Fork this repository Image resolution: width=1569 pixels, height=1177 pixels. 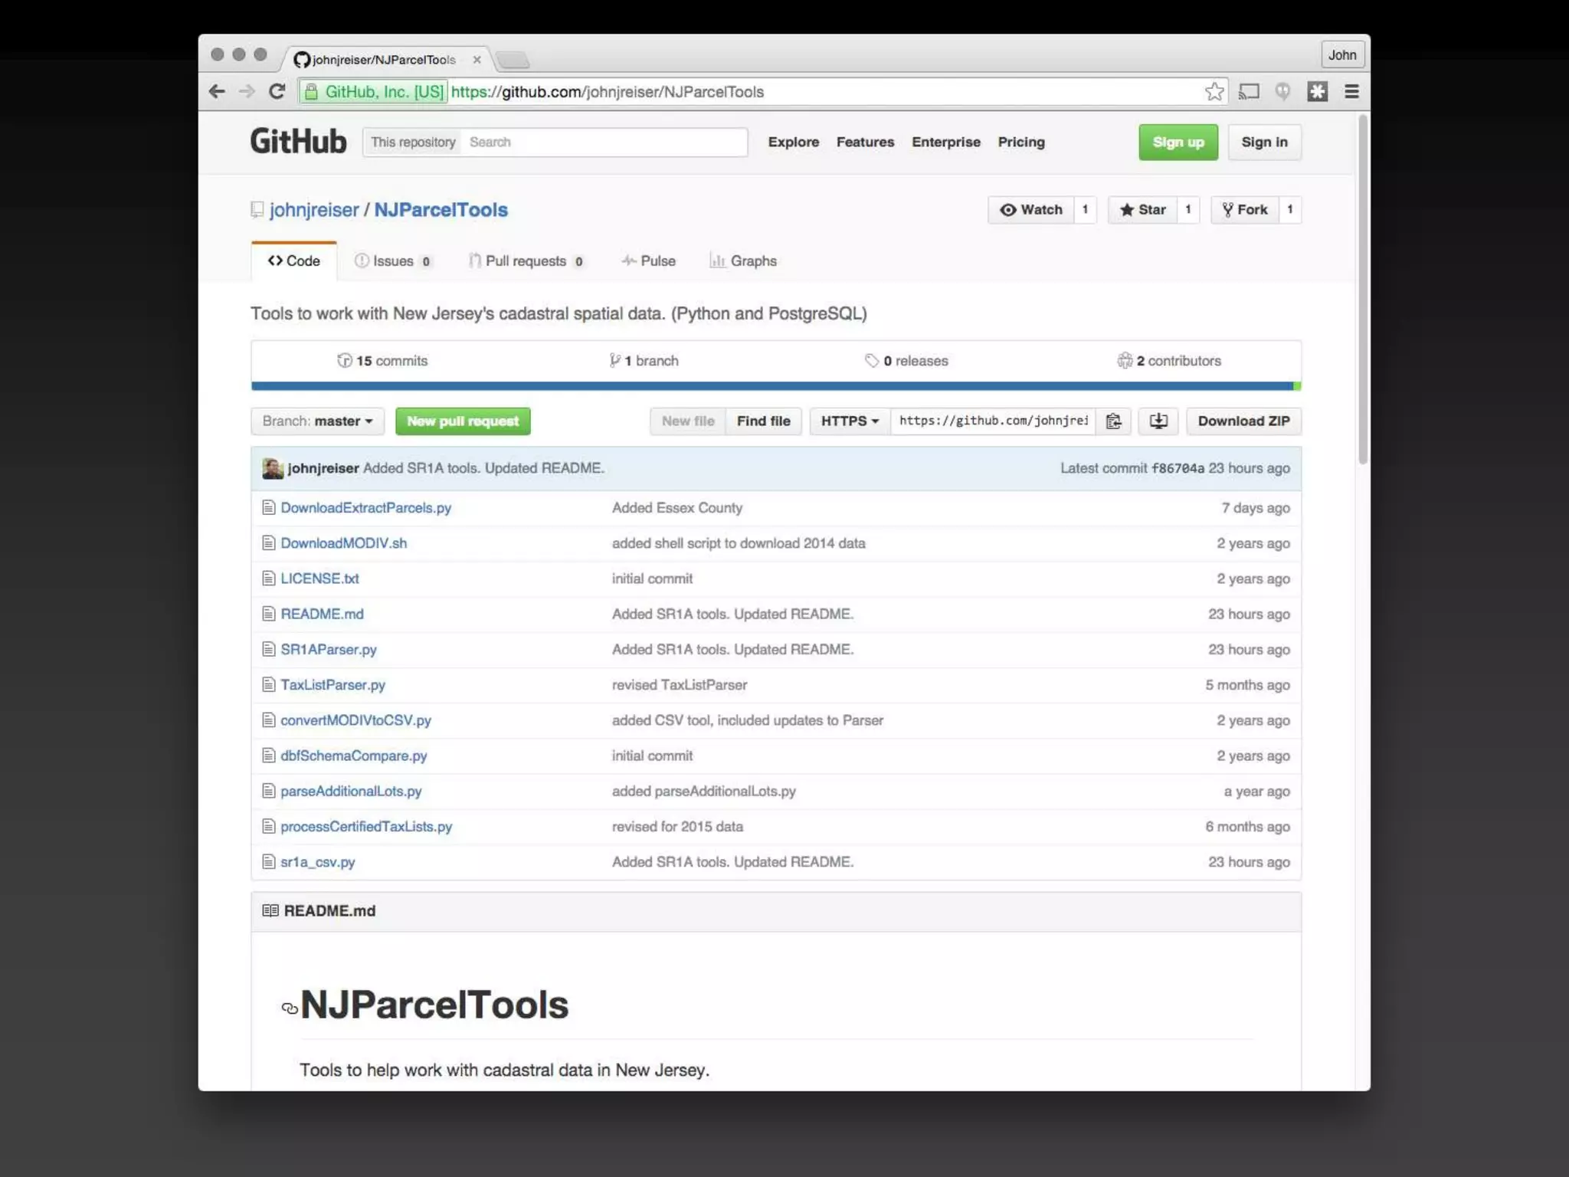click(x=1245, y=210)
